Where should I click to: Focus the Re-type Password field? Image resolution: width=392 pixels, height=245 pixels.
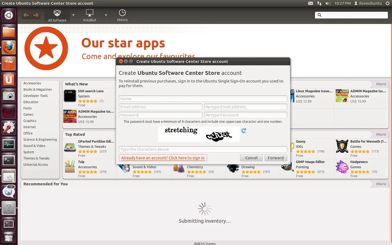(246, 115)
